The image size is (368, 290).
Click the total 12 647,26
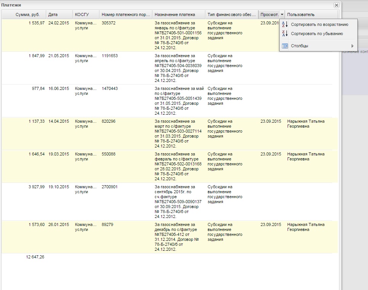[x=35, y=257]
